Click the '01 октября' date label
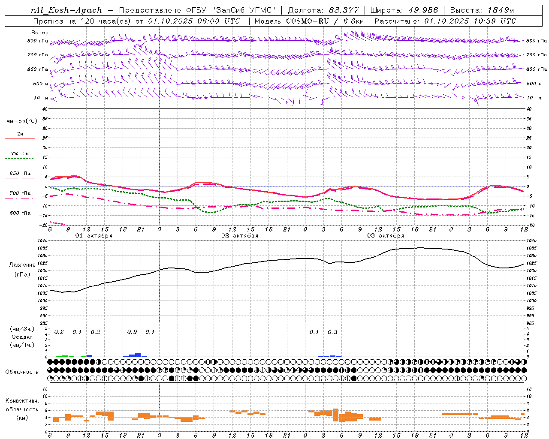Image resolution: width=549 pixels, height=439 pixels. click(94, 236)
